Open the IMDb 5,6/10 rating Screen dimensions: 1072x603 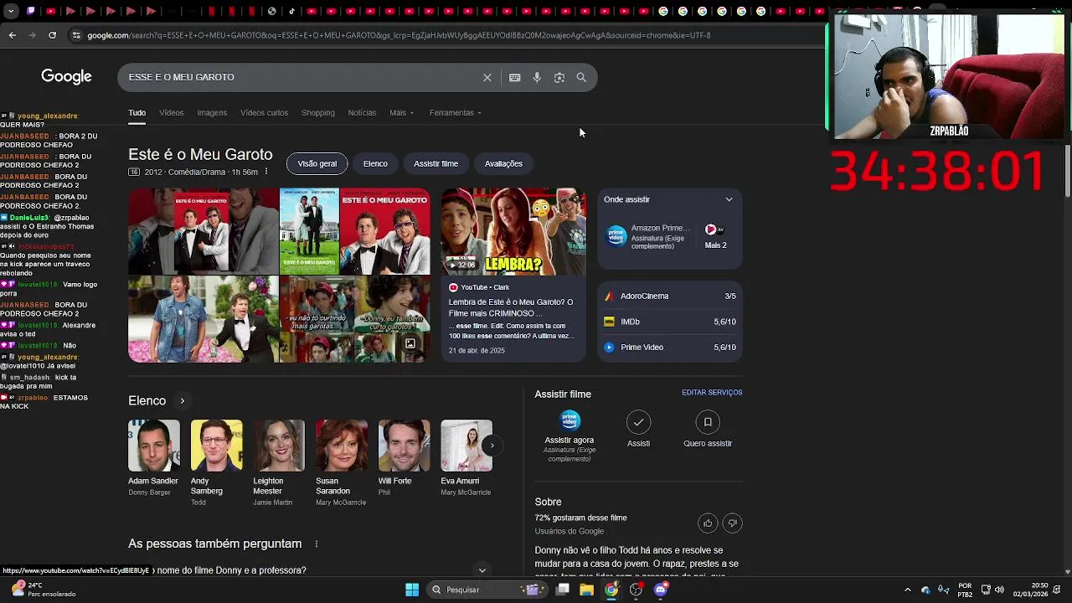tap(670, 322)
